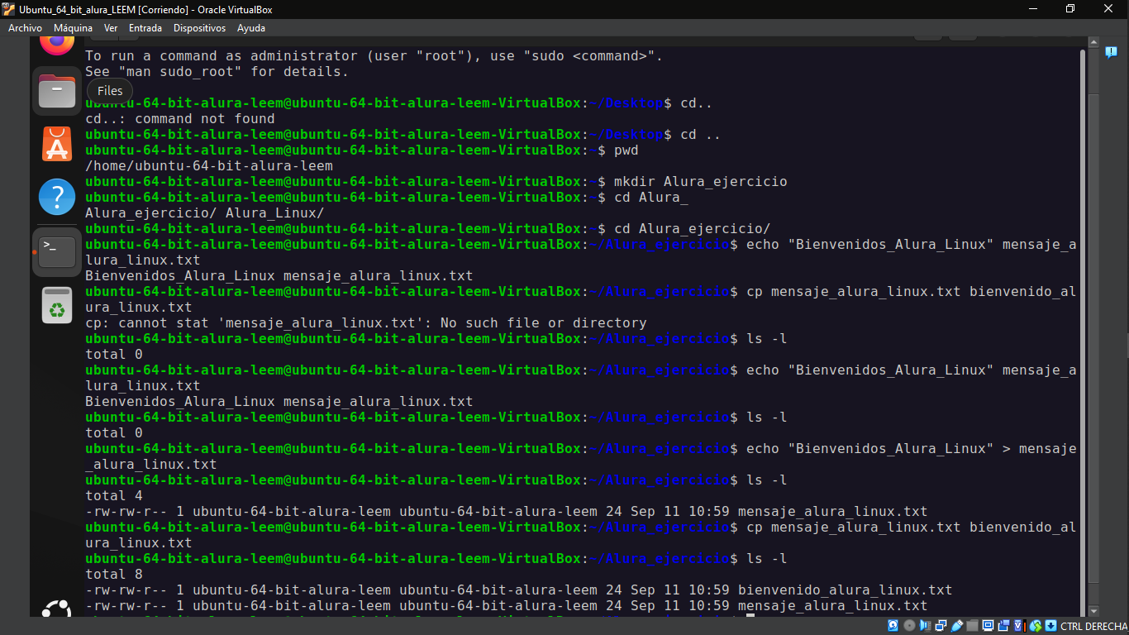Click the 'cp: cannot stat' error line
Screen dimensions: 1129x635
366,322
